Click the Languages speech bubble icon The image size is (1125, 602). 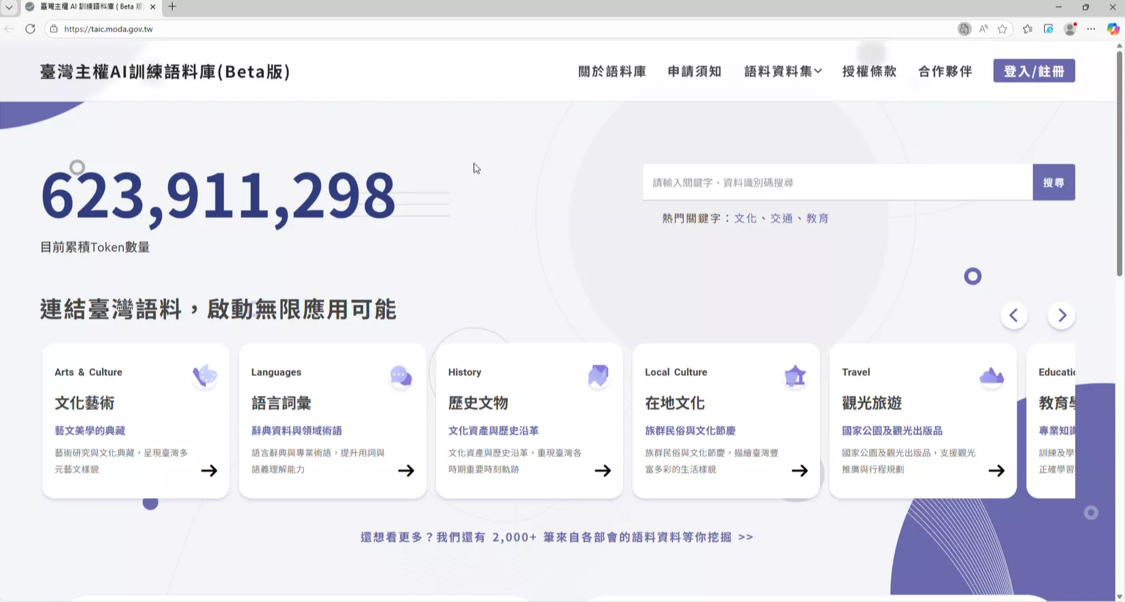[401, 375]
